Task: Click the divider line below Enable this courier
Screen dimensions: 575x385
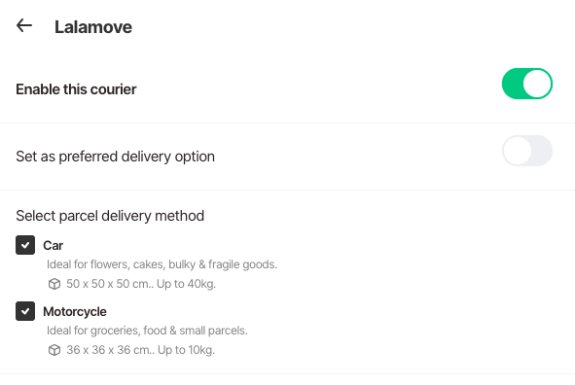Action: click(x=288, y=123)
